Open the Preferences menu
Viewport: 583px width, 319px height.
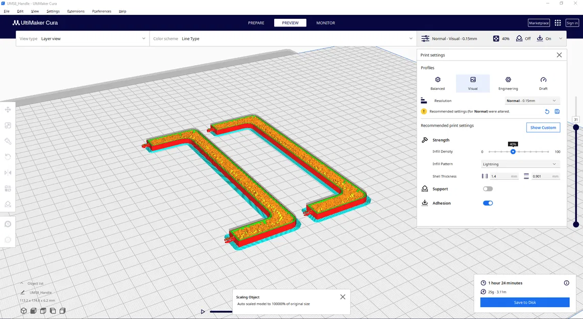click(102, 11)
